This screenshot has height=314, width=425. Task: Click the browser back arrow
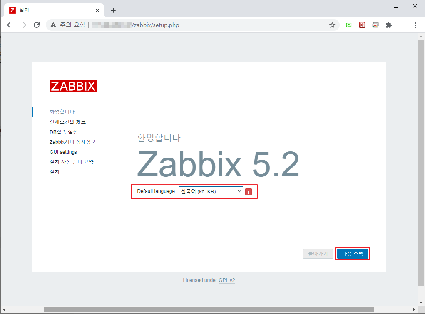pos(10,25)
